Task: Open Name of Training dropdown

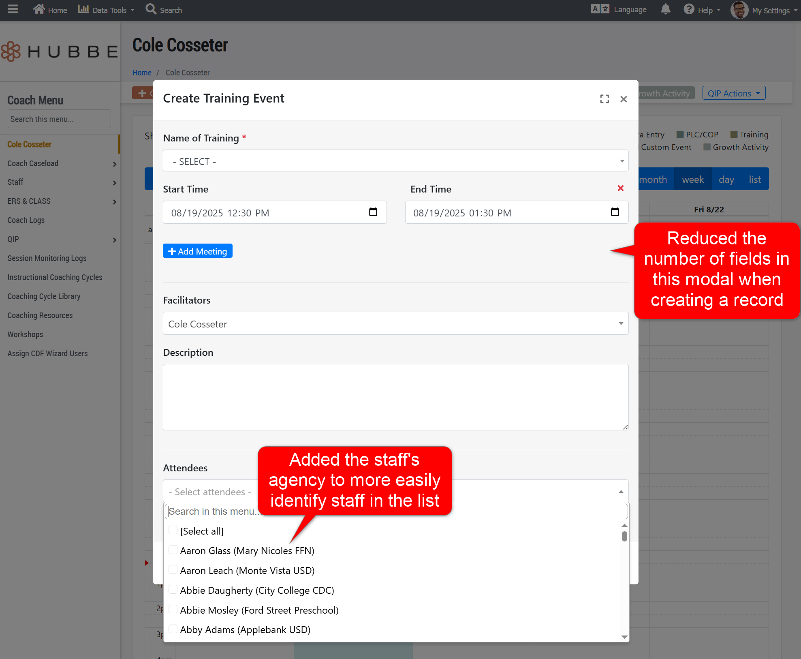Action: tap(395, 161)
